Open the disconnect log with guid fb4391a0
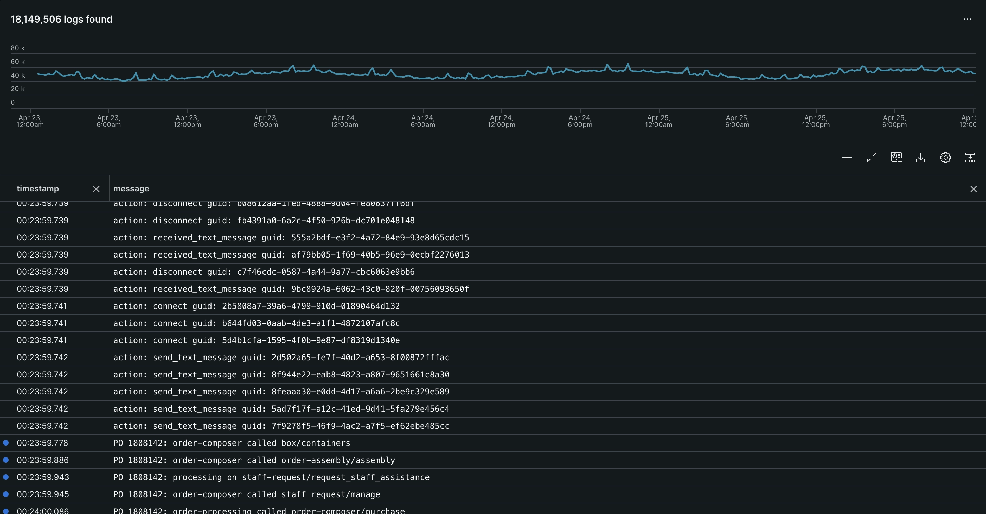This screenshot has width=986, height=514. tap(264, 221)
